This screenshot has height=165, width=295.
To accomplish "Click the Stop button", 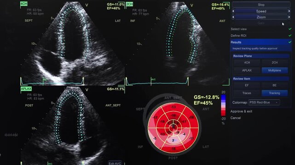I will pos(261,5).
